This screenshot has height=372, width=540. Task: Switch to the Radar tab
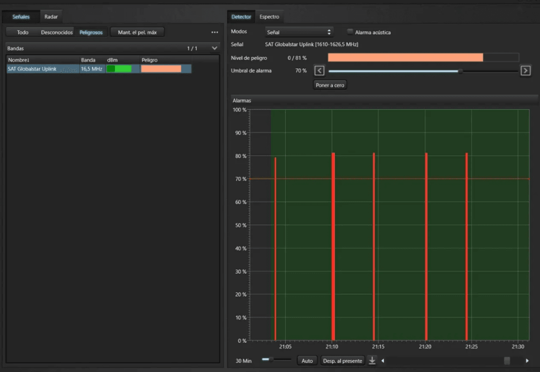click(51, 17)
